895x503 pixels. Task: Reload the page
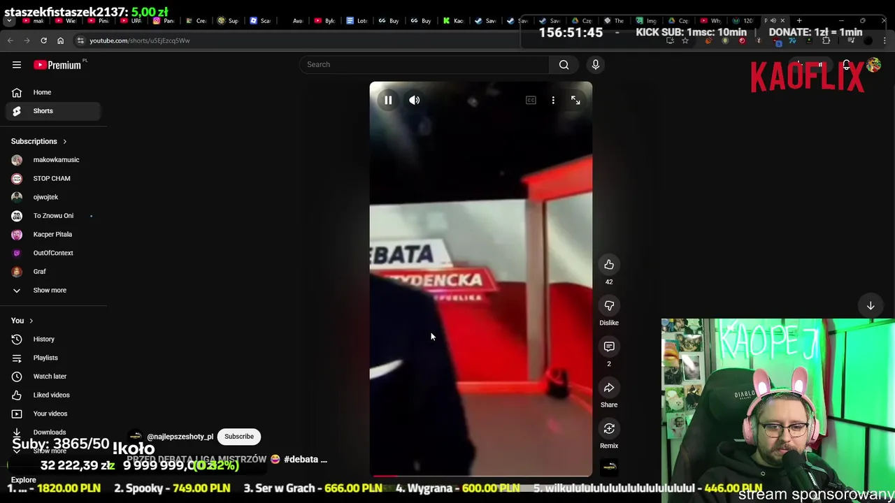pyautogui.click(x=43, y=41)
